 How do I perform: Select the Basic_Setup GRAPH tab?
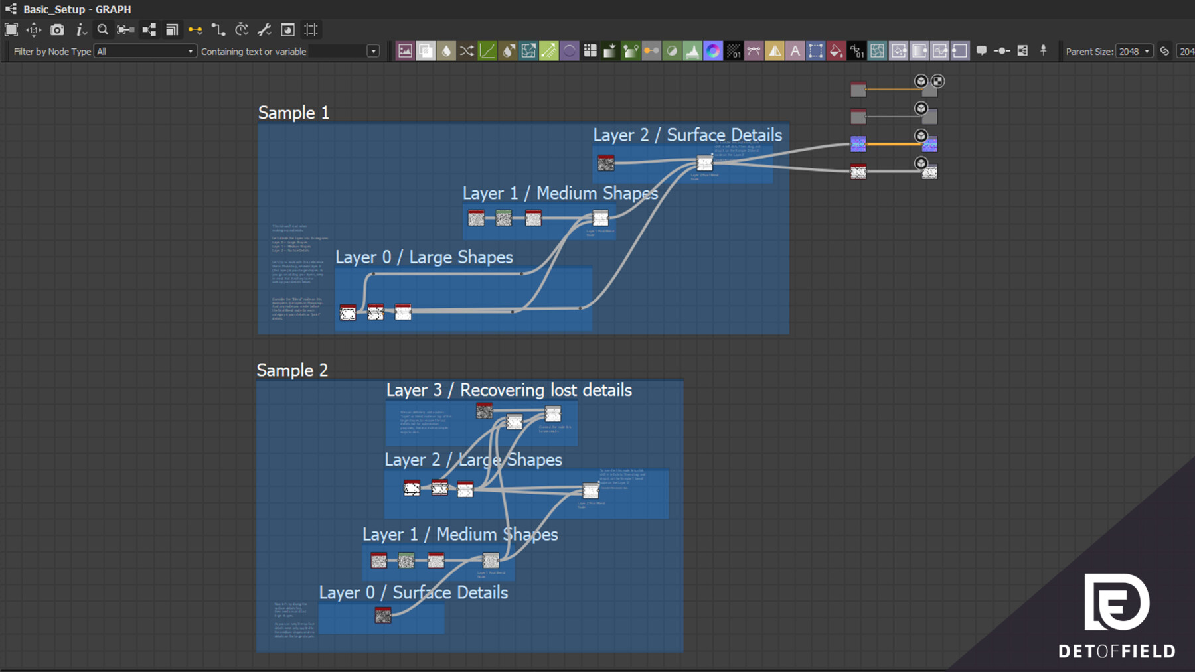point(73,9)
